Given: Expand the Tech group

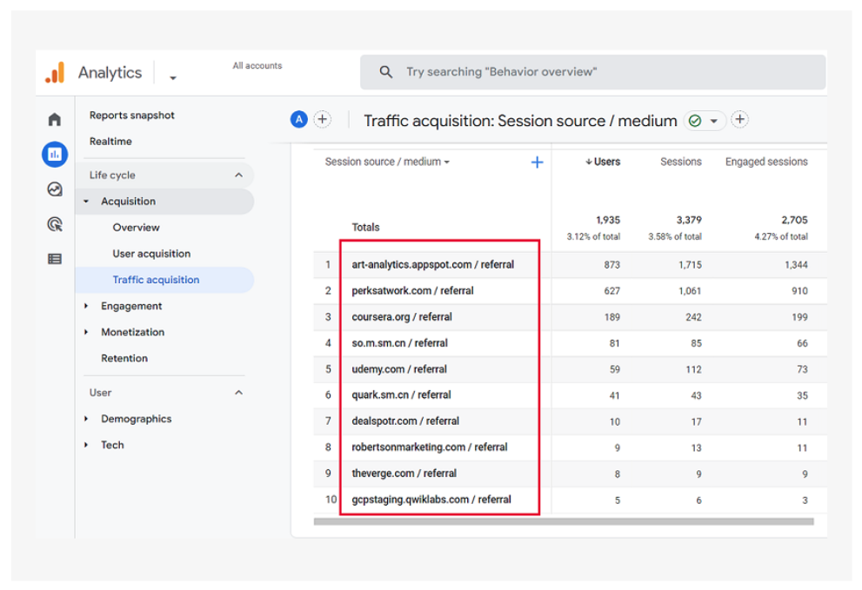Looking at the screenshot, I should point(86,445).
